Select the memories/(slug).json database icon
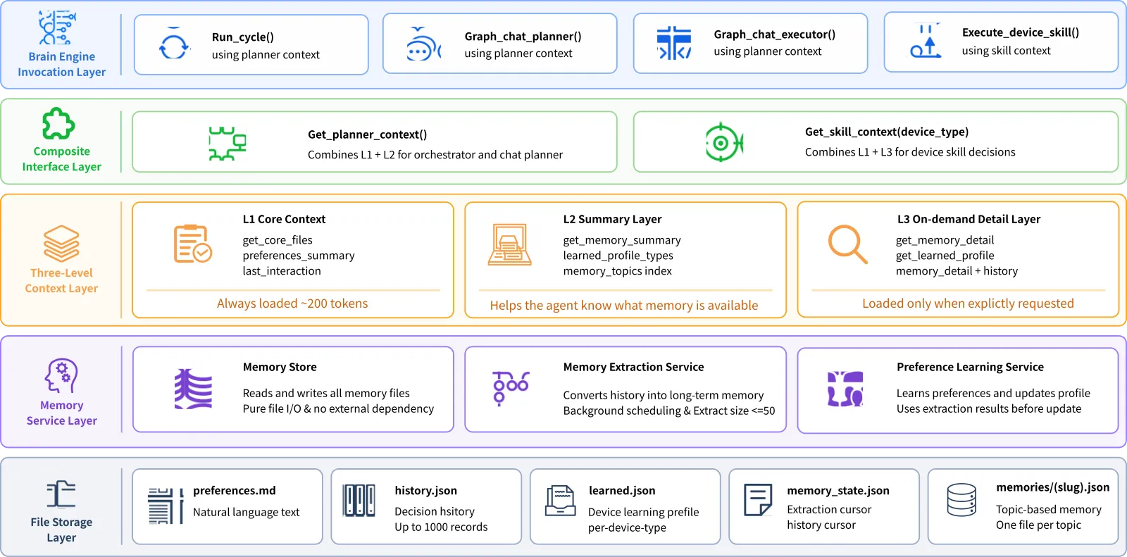Screen dimensions: 1127x557 [961, 500]
